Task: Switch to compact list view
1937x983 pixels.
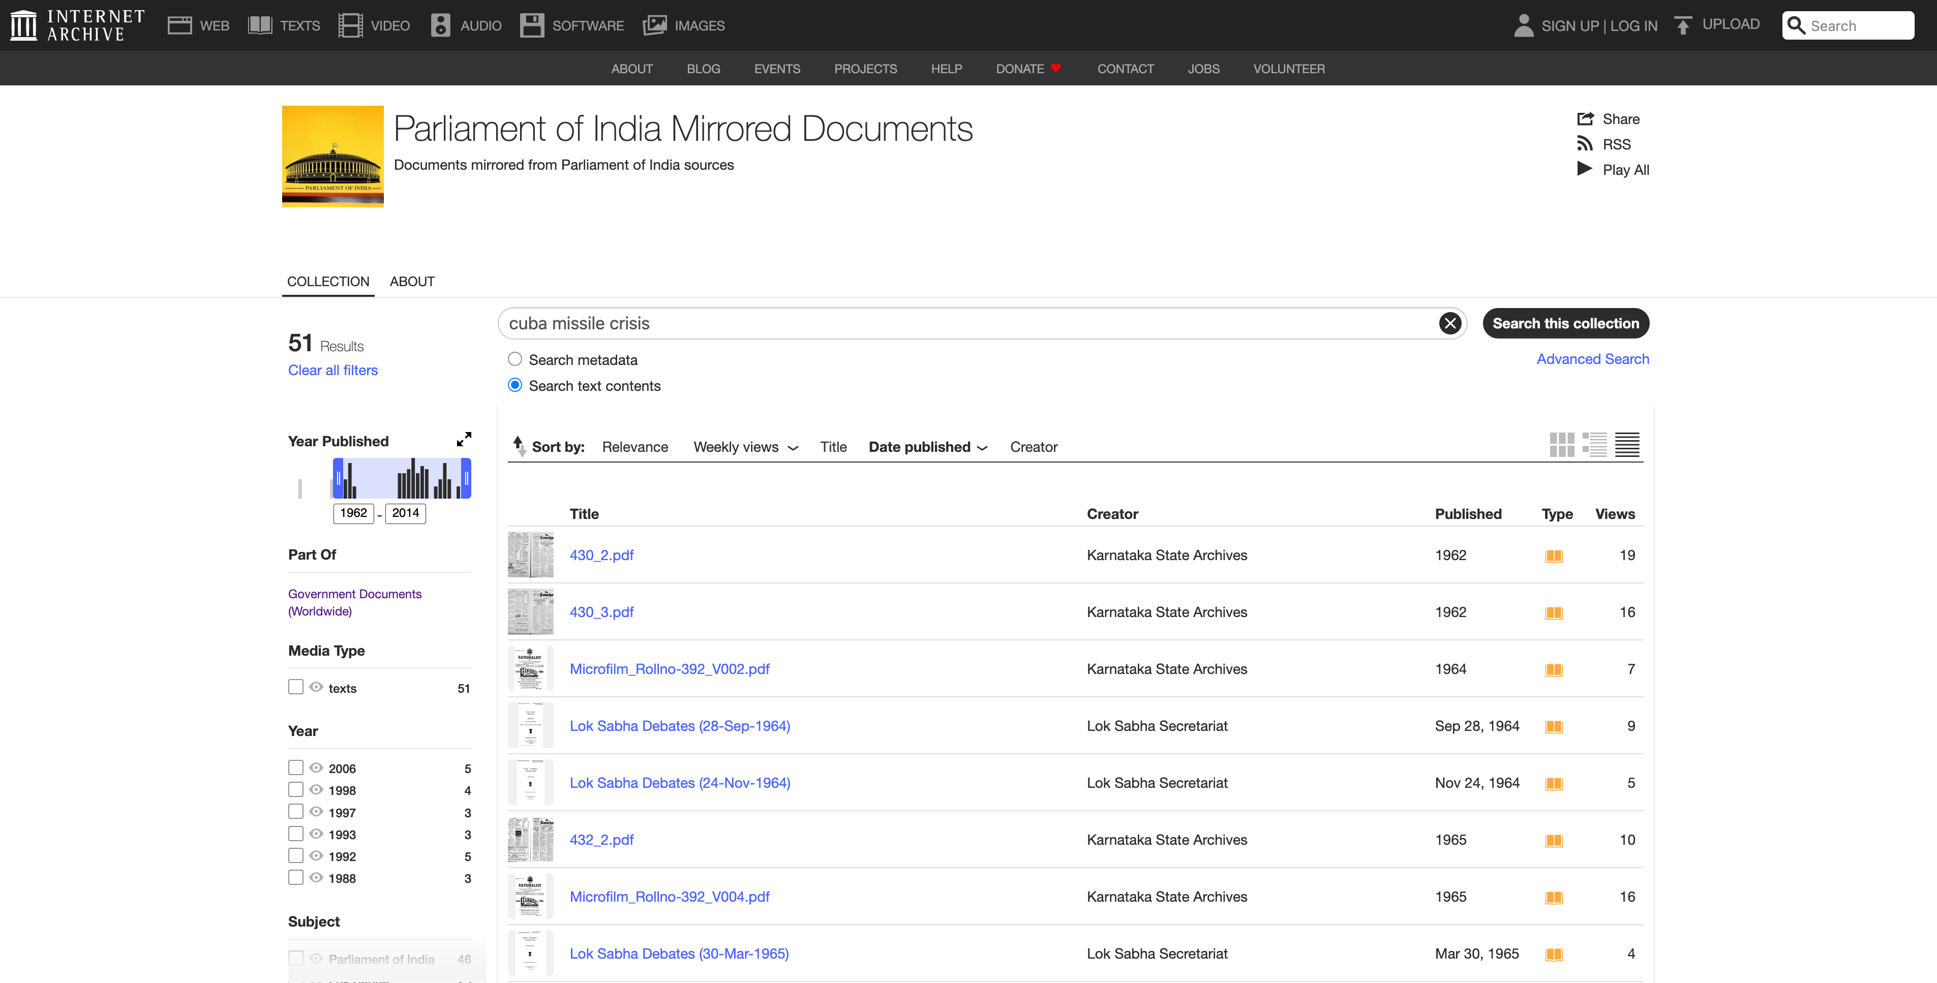Action: (1627, 445)
